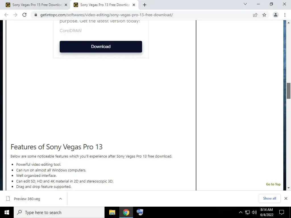Close the Sony Vegas Pro 15 tab
The image size is (291, 218).
(x=66, y=5)
